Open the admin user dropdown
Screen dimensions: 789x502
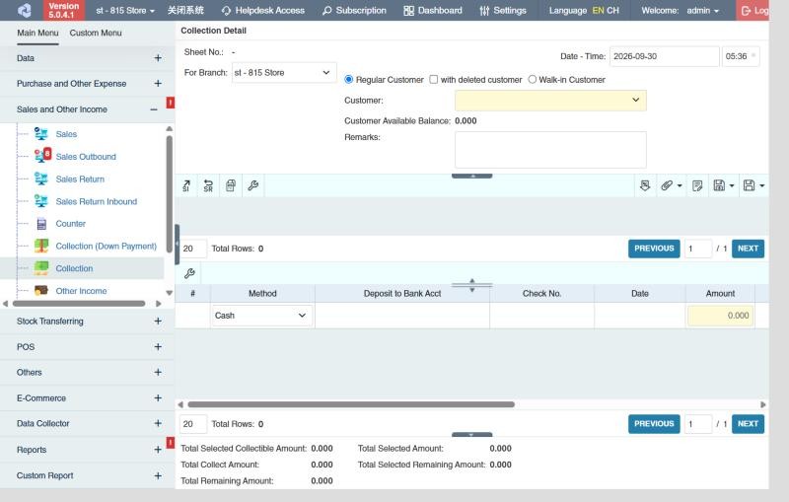pos(703,10)
